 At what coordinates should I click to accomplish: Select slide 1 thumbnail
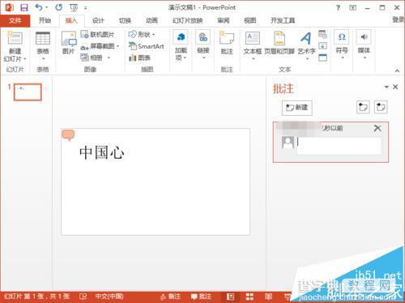pyautogui.click(x=28, y=92)
